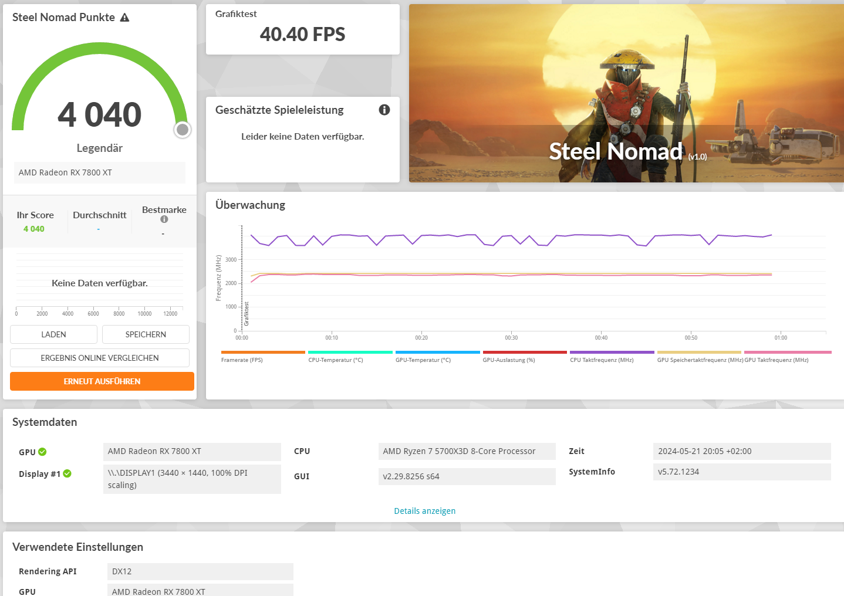Click the Zeit value 2024-05-21 20:05 +02:00
Viewport: 844px width, 596px height.
[742, 451]
